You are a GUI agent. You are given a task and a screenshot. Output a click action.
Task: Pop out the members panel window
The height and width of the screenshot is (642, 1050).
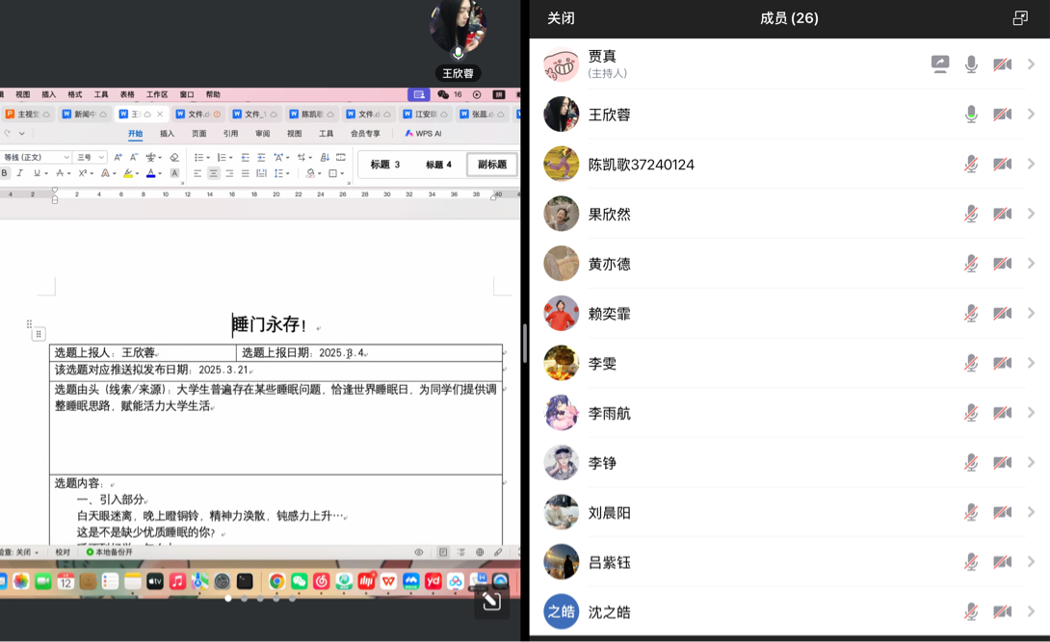point(1020,18)
